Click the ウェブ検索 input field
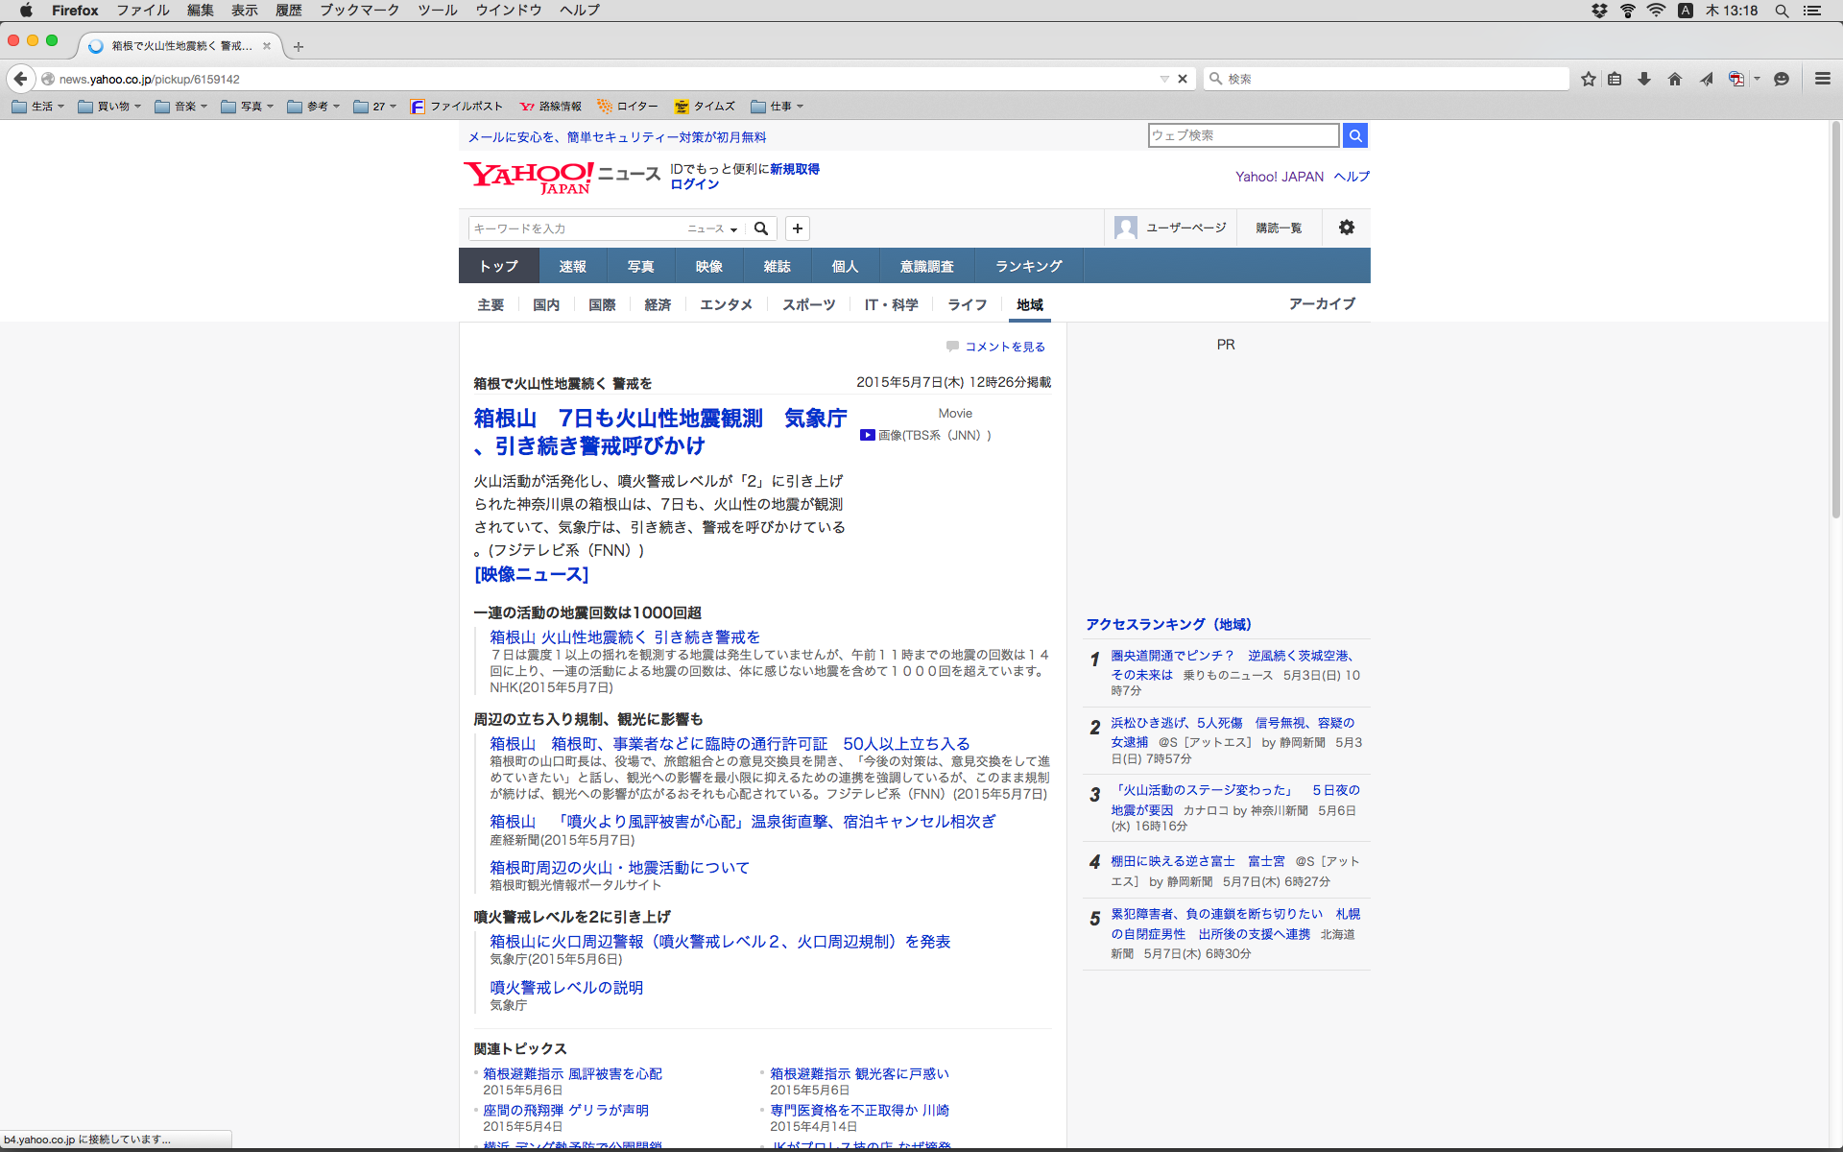This screenshot has height=1152, width=1843. pyautogui.click(x=1243, y=135)
